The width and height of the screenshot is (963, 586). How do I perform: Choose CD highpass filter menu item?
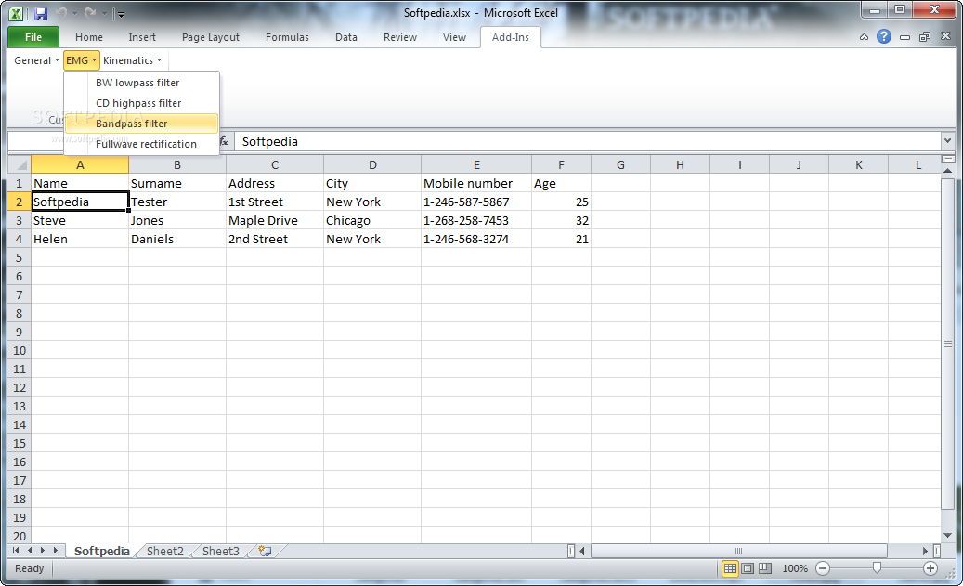pos(142,102)
